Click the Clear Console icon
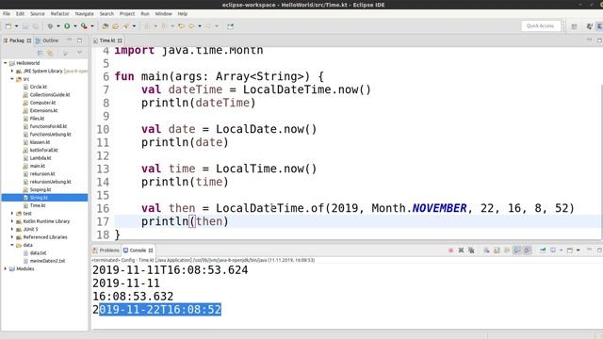603x339 pixels. [486, 250]
